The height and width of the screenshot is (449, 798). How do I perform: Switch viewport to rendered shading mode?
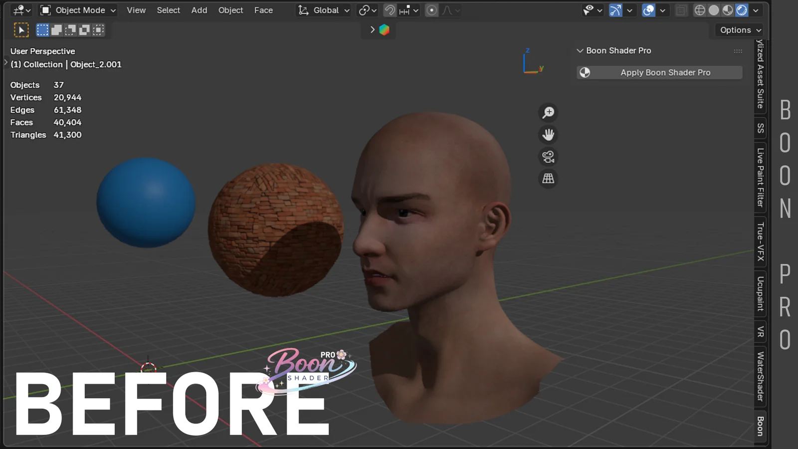pyautogui.click(x=741, y=10)
